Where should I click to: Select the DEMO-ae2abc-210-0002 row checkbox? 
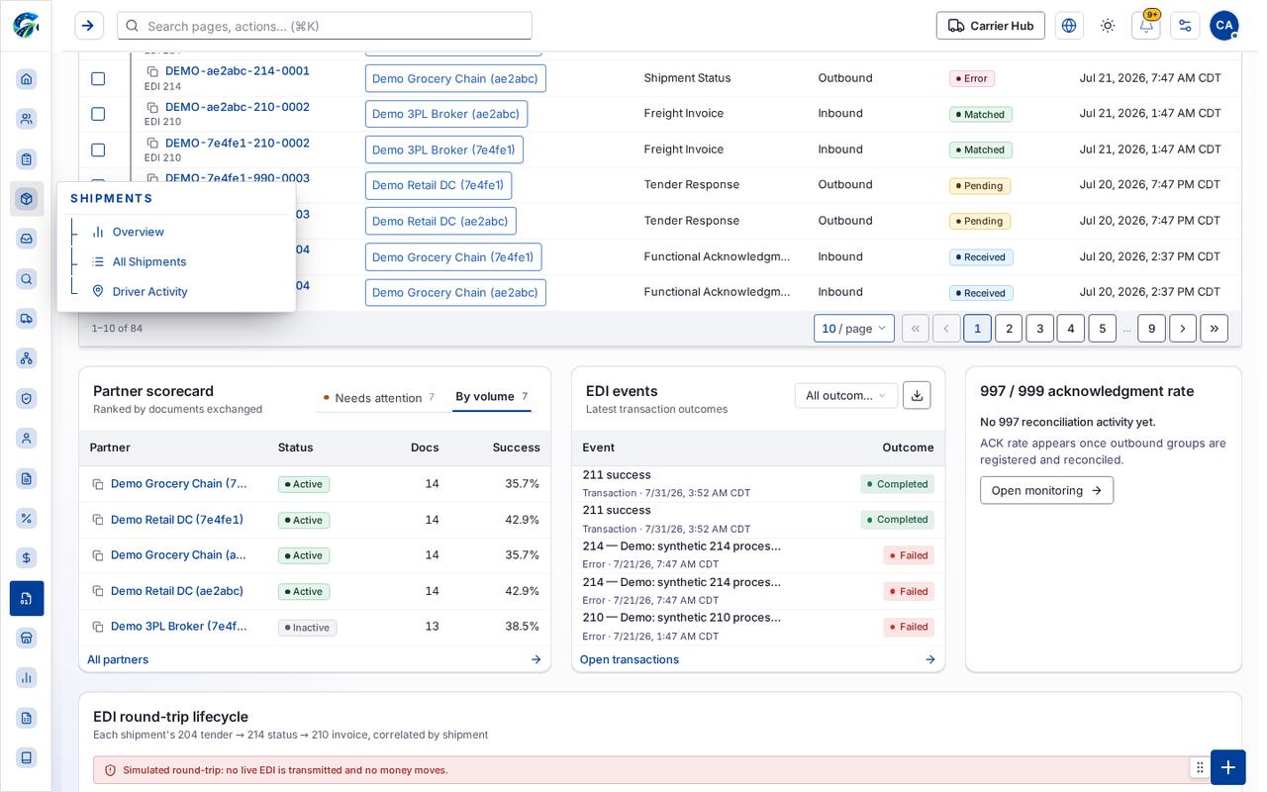point(98,114)
